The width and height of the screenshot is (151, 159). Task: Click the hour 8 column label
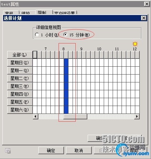point(64,49)
